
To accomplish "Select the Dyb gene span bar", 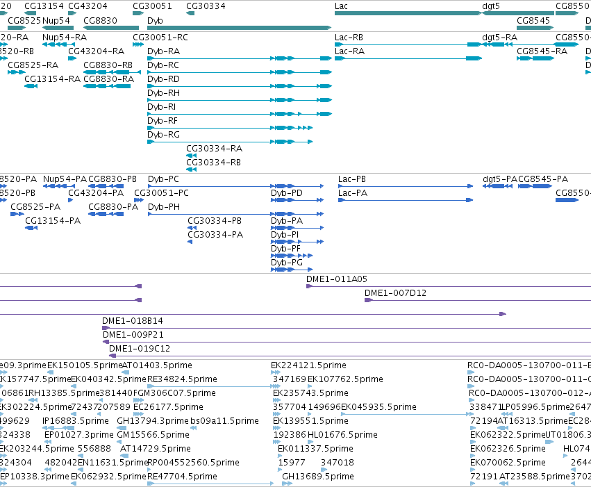I will pos(240,28).
